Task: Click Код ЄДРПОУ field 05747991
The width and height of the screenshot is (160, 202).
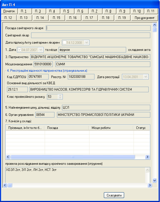Action: click(x=38, y=77)
